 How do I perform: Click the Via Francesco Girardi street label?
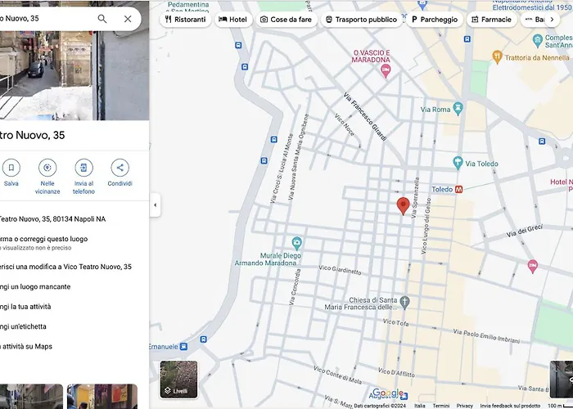(365, 116)
